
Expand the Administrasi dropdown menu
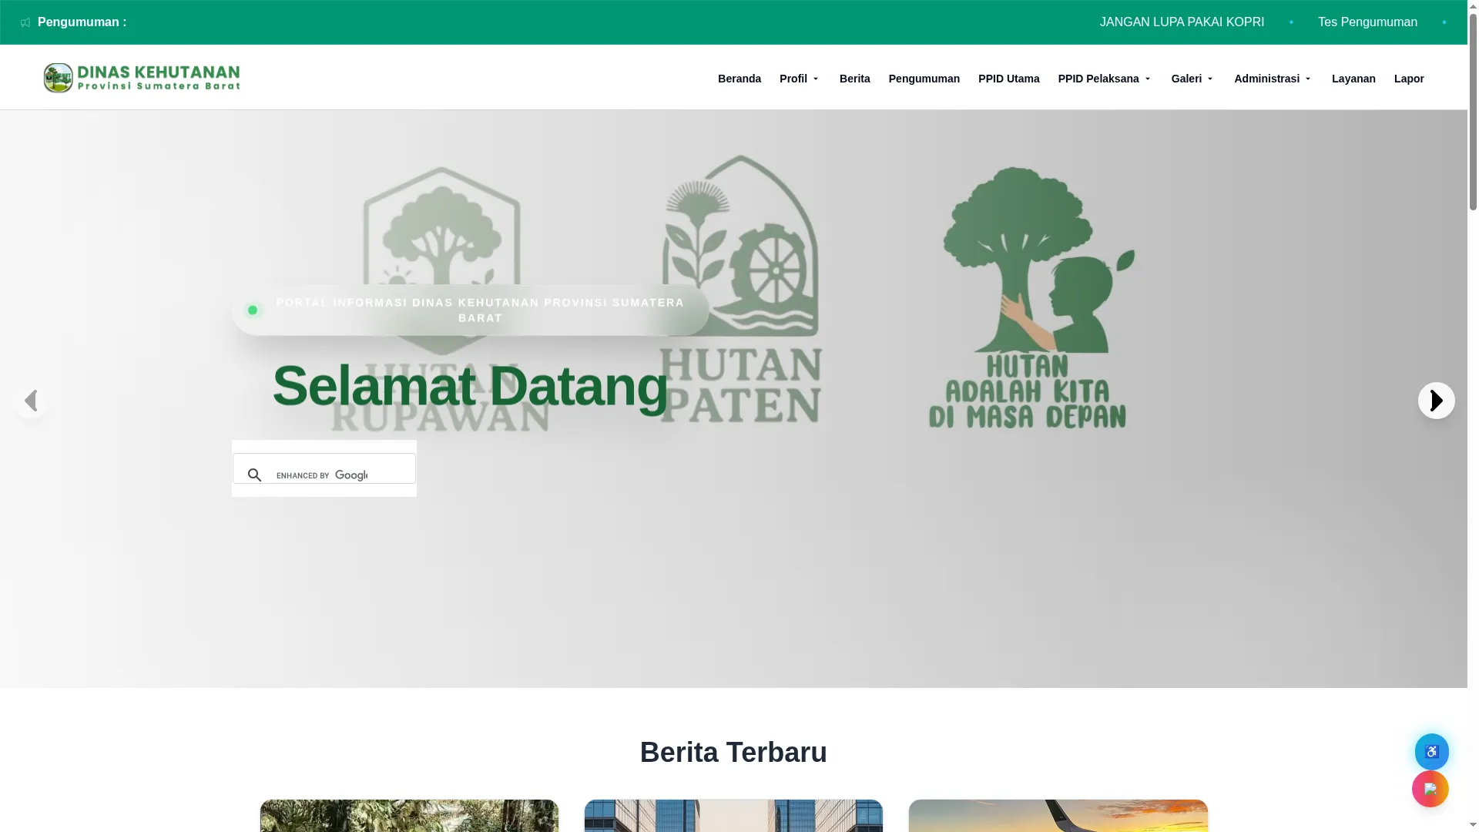(1273, 79)
